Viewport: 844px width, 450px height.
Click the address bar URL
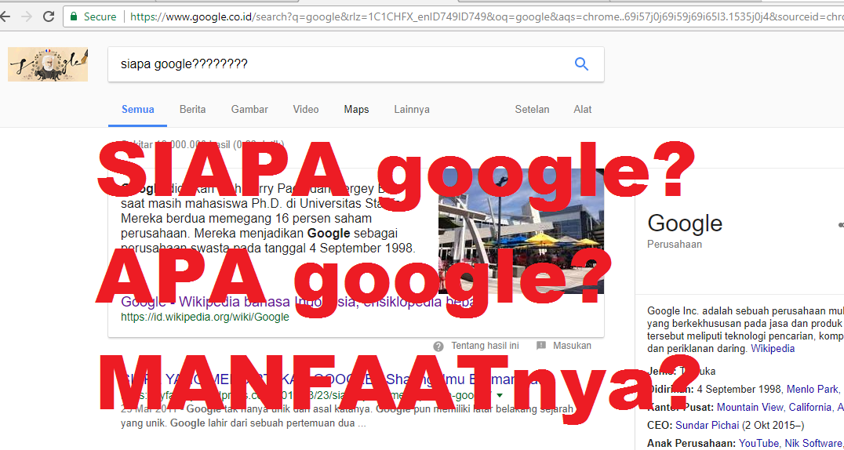click(x=487, y=16)
